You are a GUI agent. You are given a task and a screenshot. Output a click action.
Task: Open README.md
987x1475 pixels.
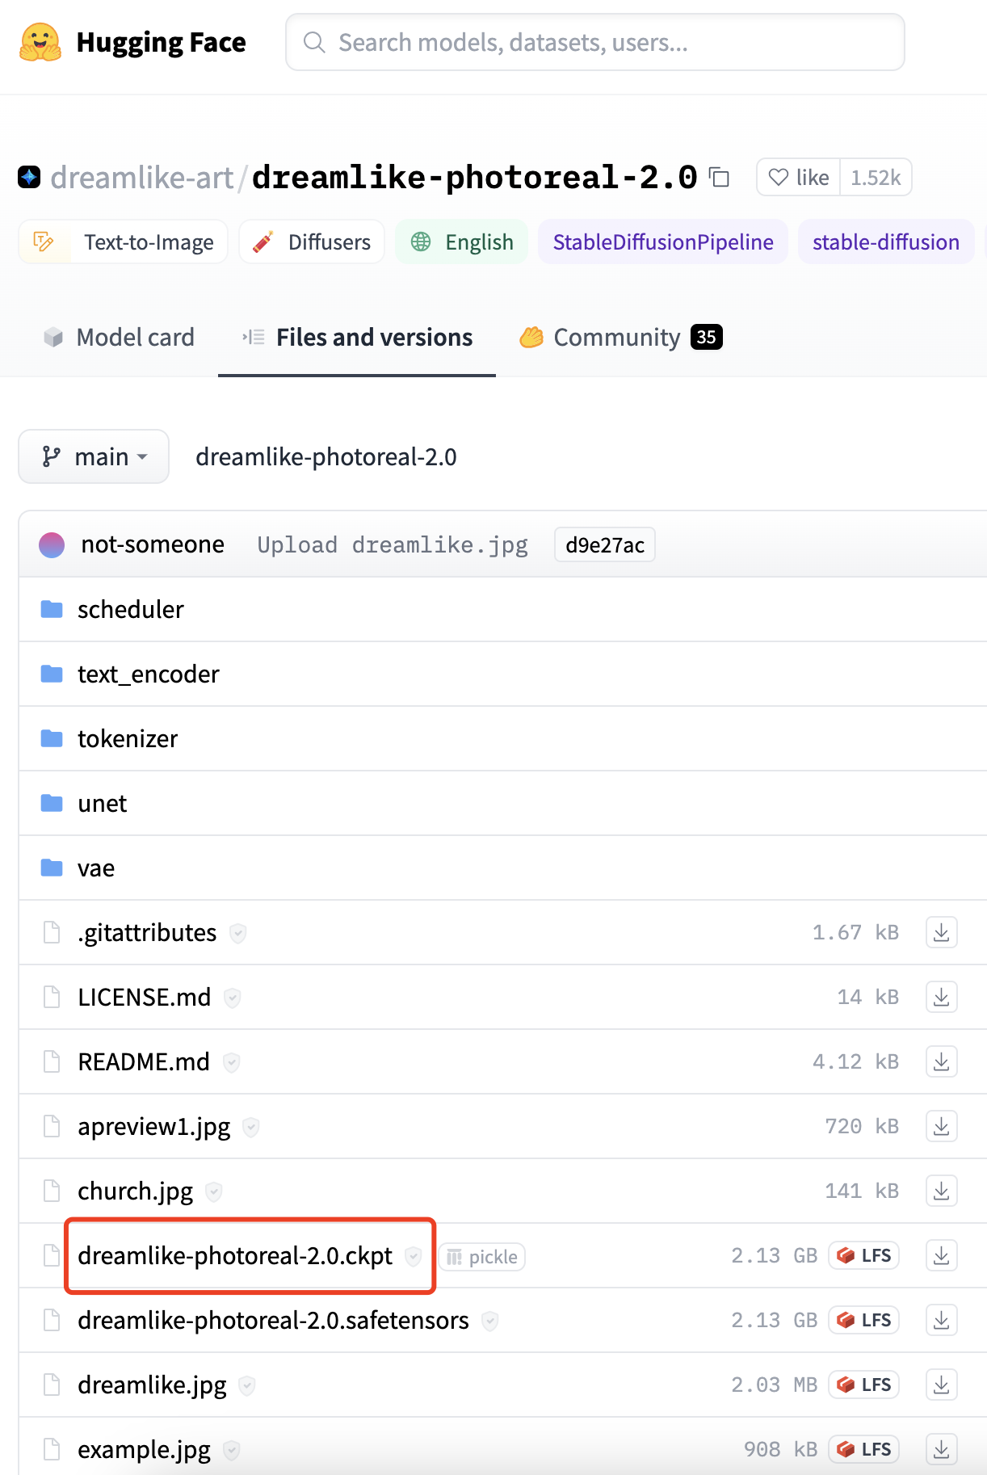coord(144,1061)
